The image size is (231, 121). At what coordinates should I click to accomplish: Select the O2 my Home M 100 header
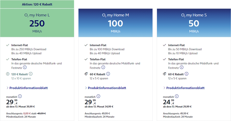click(115, 23)
